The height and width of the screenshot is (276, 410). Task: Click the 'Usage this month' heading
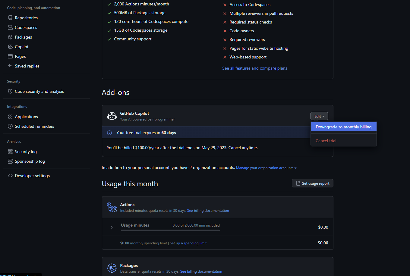(x=130, y=183)
